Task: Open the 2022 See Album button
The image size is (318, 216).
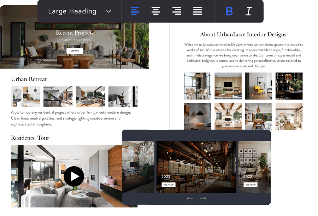Action: [251, 185]
